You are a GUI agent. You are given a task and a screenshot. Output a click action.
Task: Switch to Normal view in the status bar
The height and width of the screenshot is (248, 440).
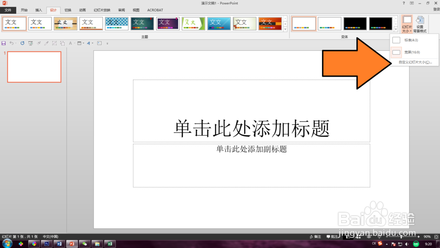[x=348, y=237]
